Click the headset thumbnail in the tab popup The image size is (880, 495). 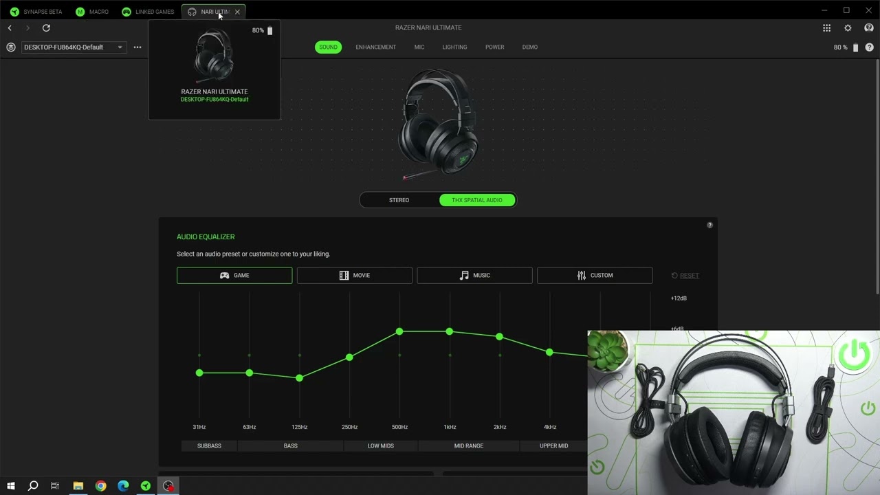(214, 56)
